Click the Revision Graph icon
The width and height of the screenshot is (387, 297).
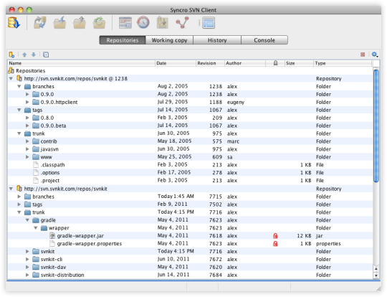click(x=183, y=23)
